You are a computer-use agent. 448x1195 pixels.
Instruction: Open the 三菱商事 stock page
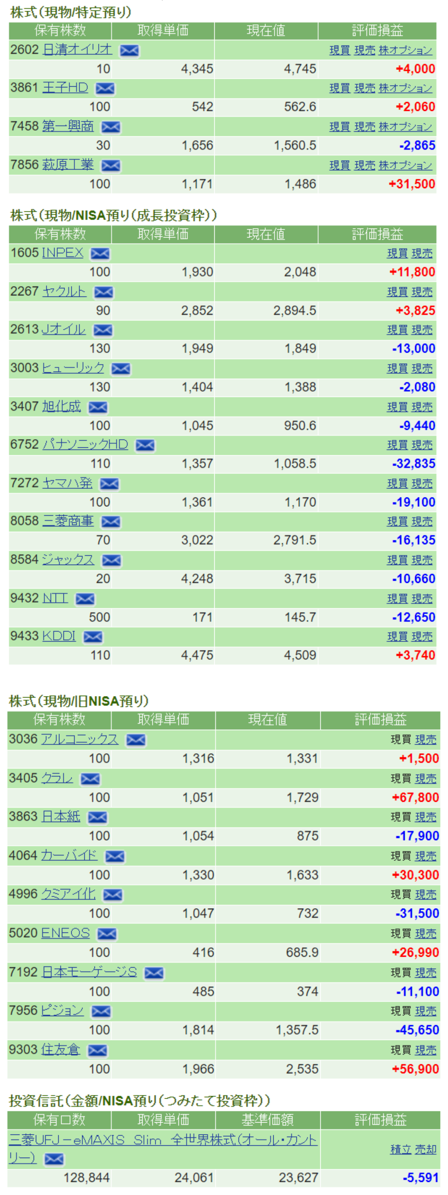(x=68, y=521)
